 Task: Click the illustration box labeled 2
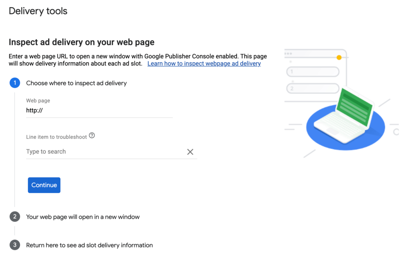(312, 88)
